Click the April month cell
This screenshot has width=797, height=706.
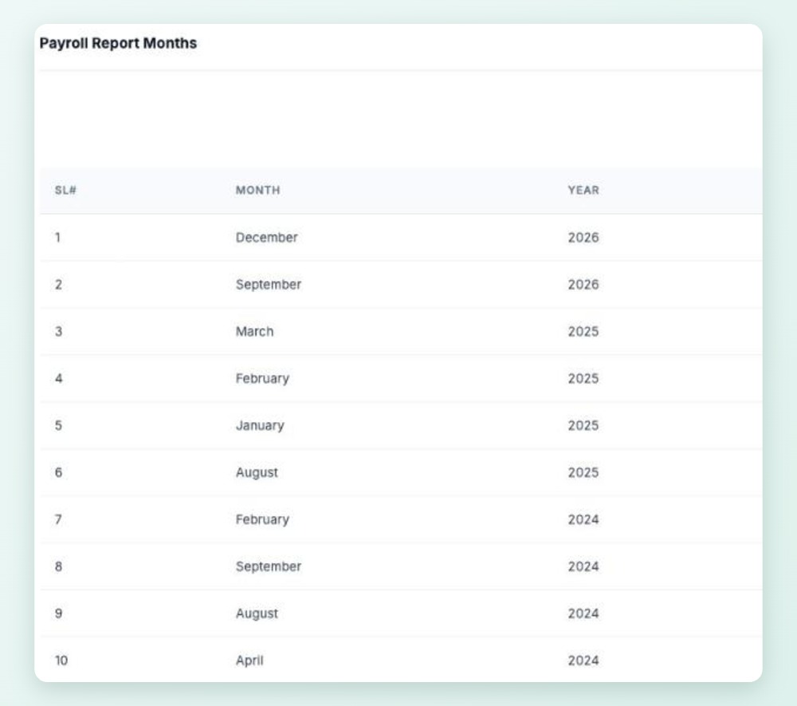(x=249, y=661)
